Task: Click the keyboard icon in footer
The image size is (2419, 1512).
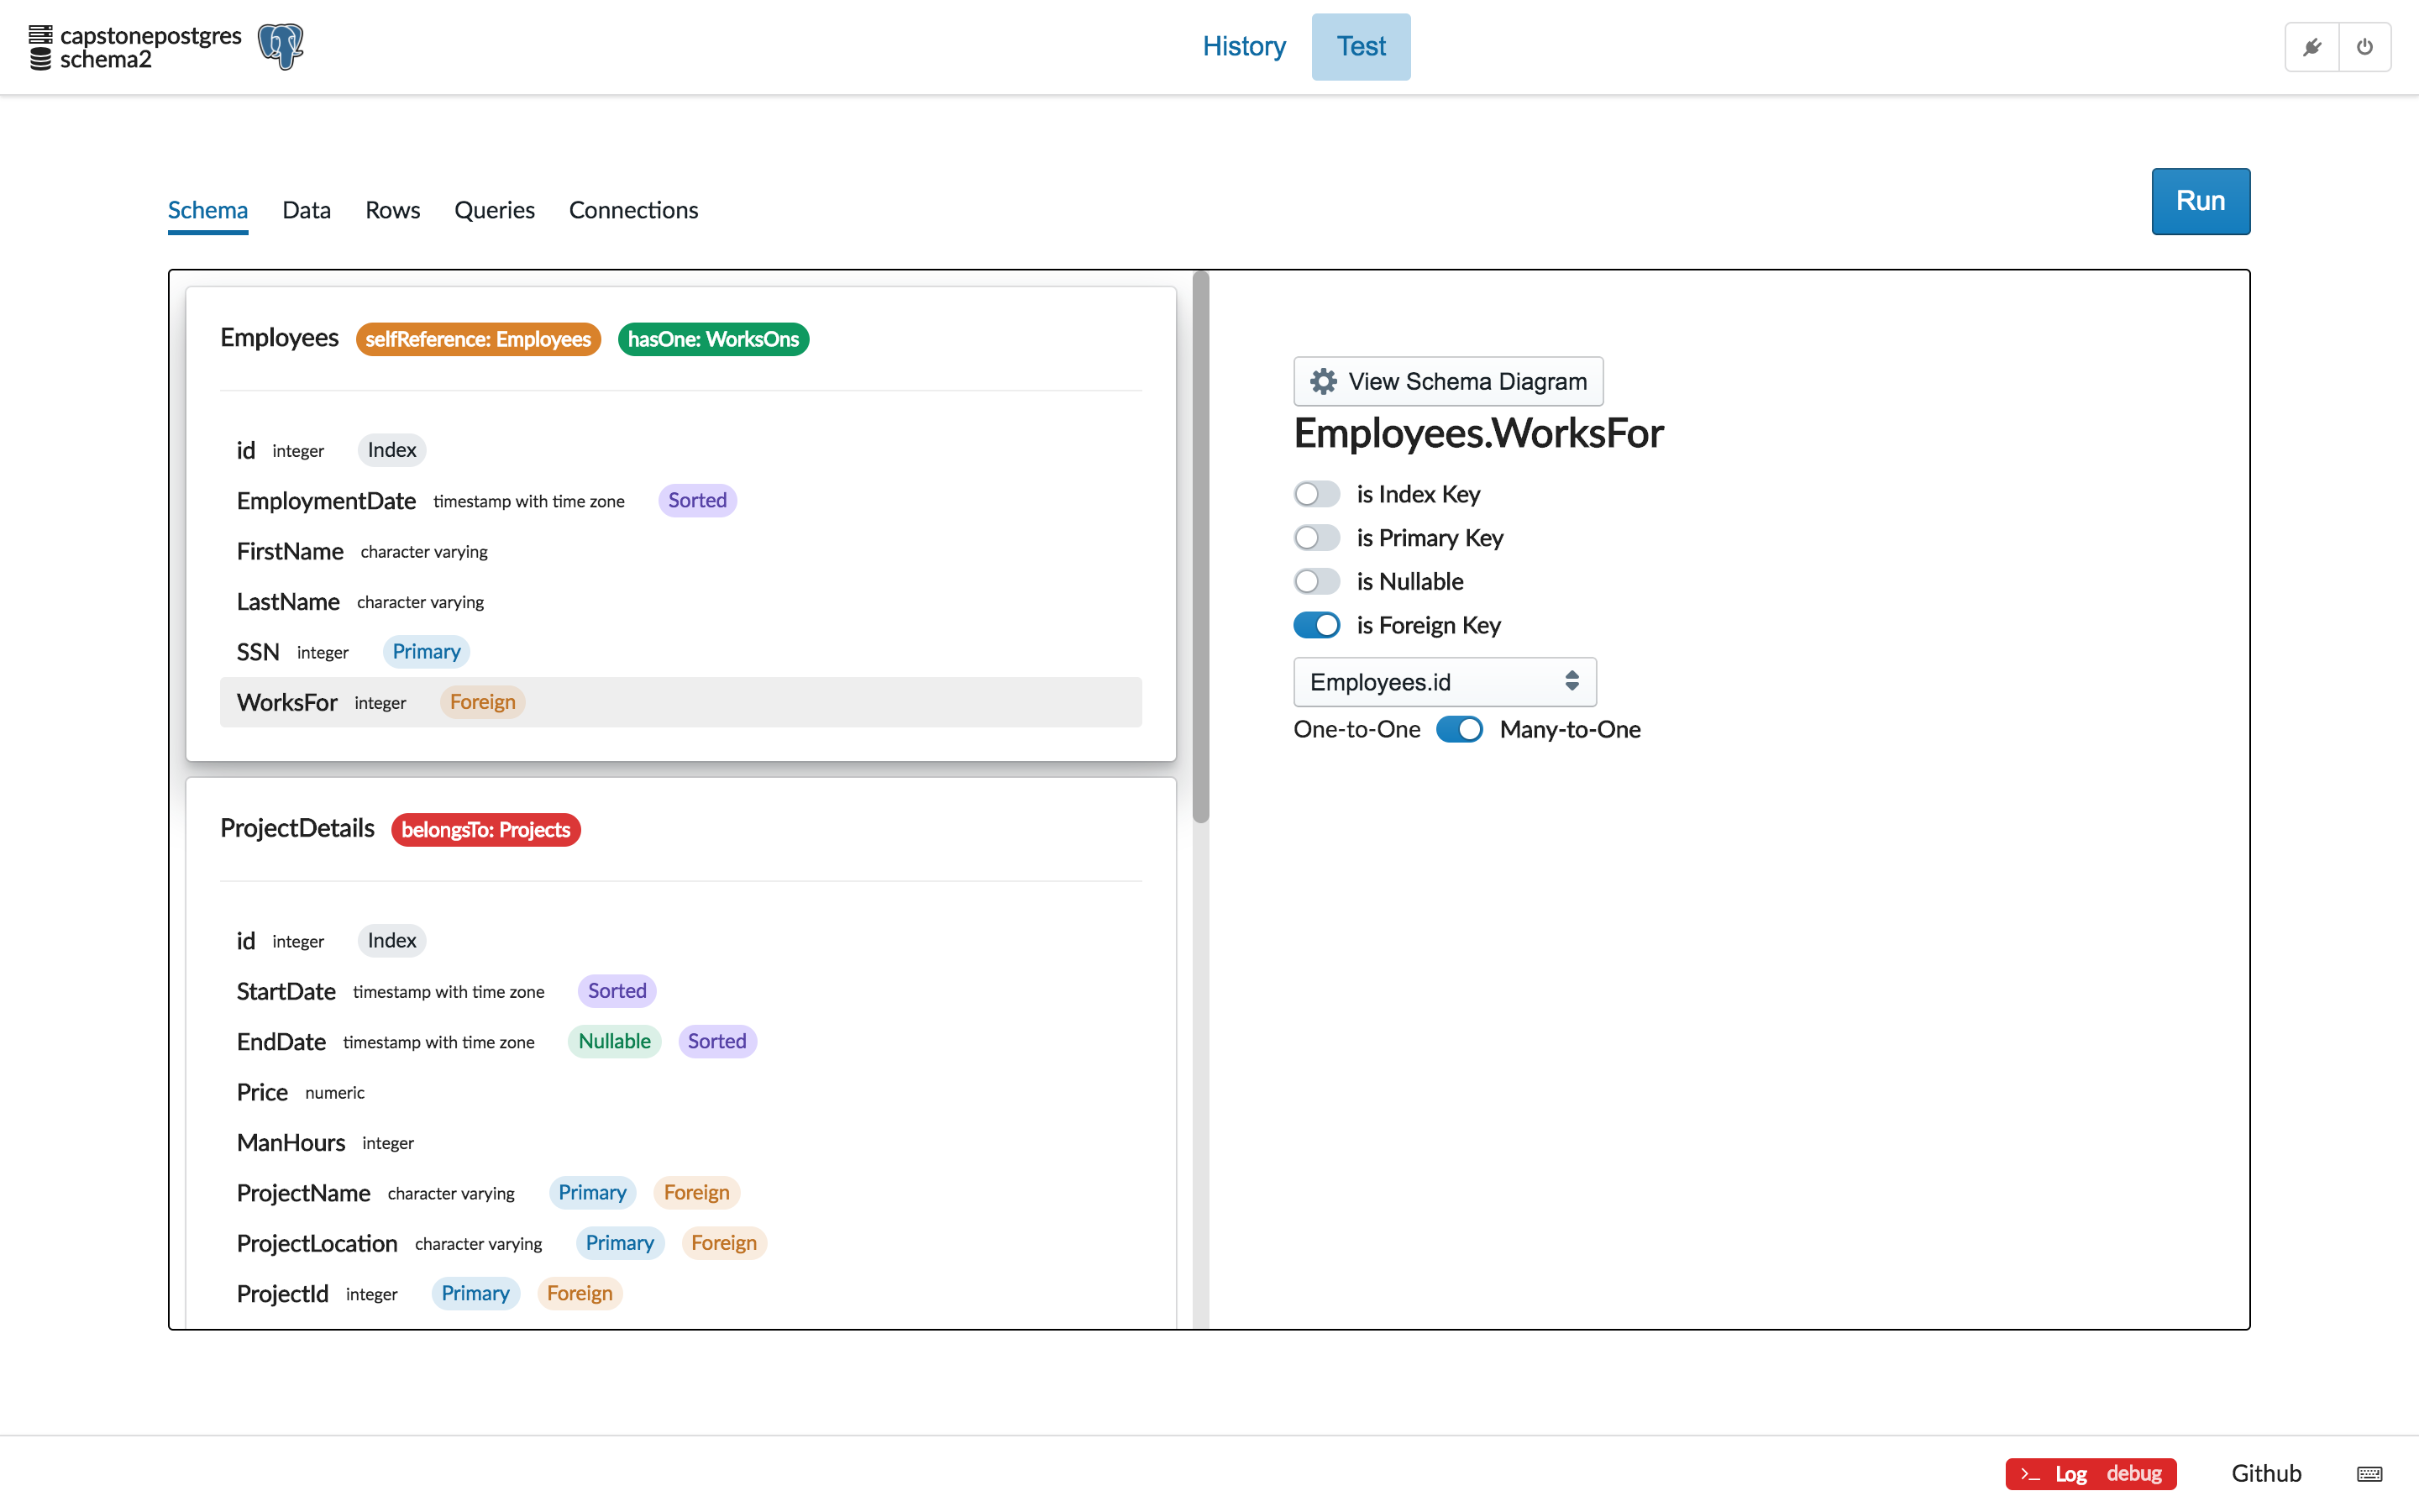Action: [2369, 1474]
